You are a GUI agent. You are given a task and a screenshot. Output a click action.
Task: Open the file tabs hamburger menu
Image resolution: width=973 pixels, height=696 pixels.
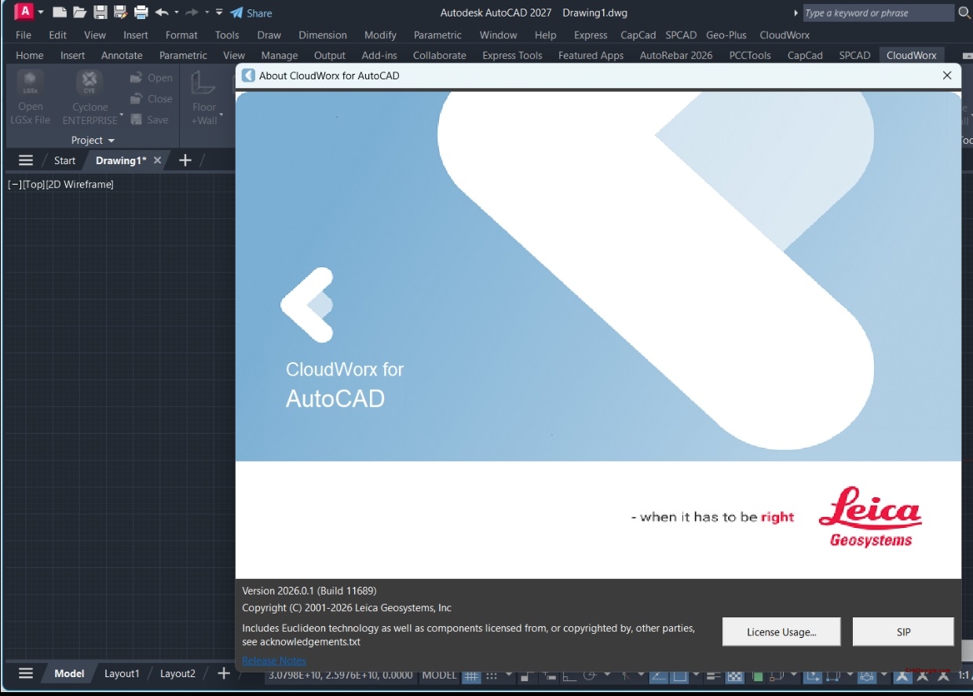click(x=26, y=160)
